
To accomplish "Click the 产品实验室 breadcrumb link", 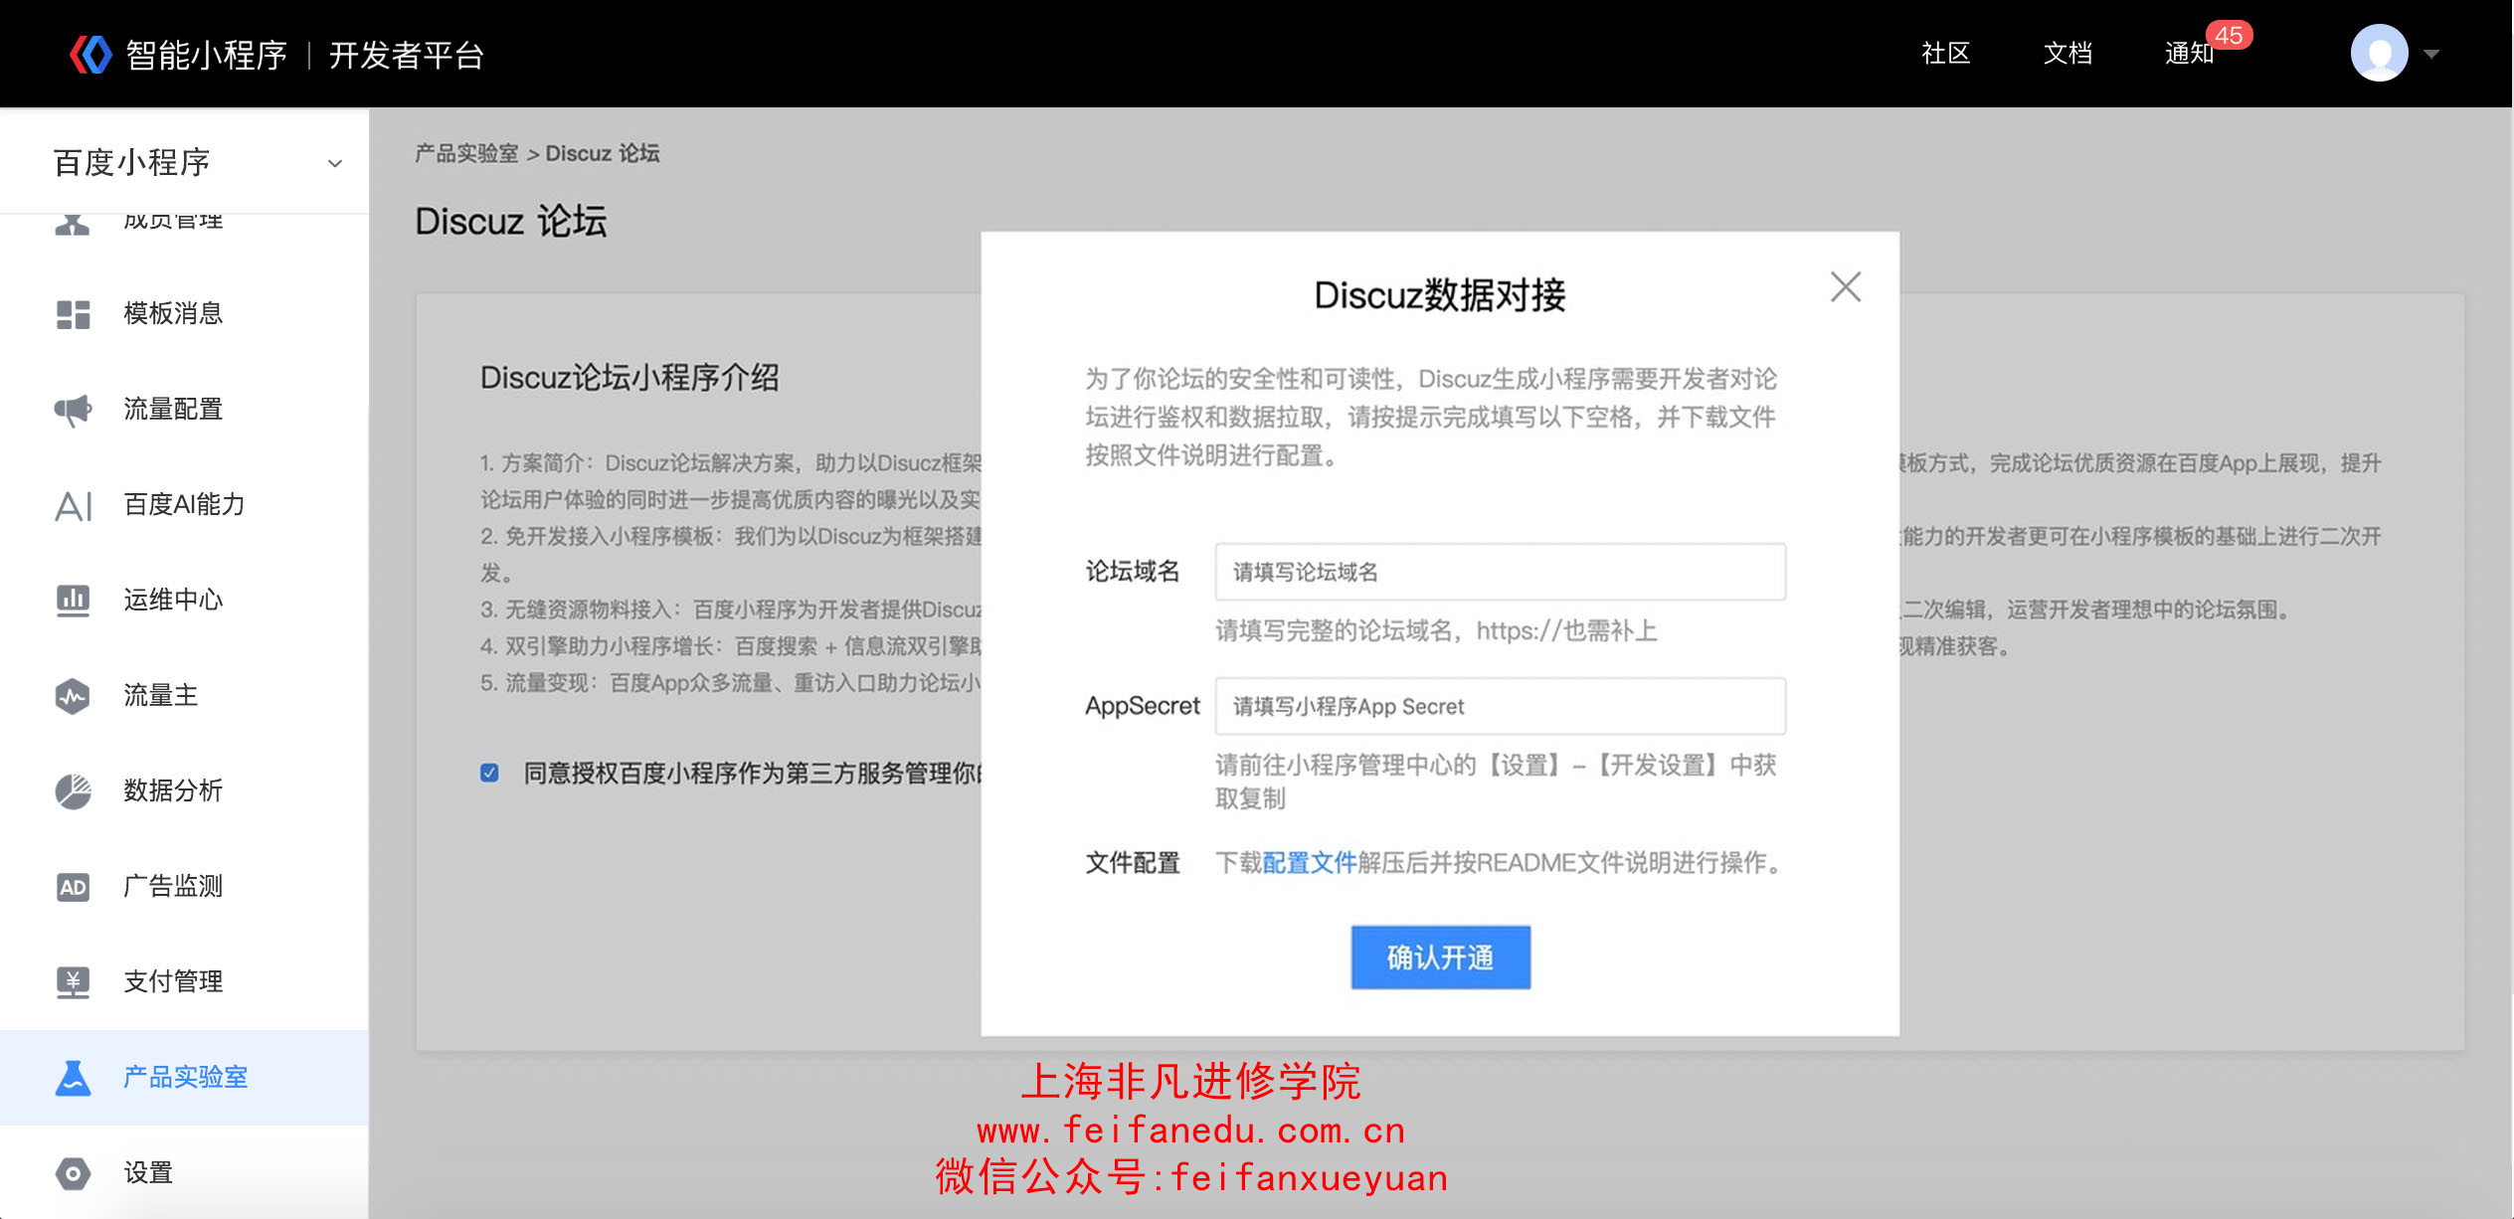I will (x=467, y=153).
